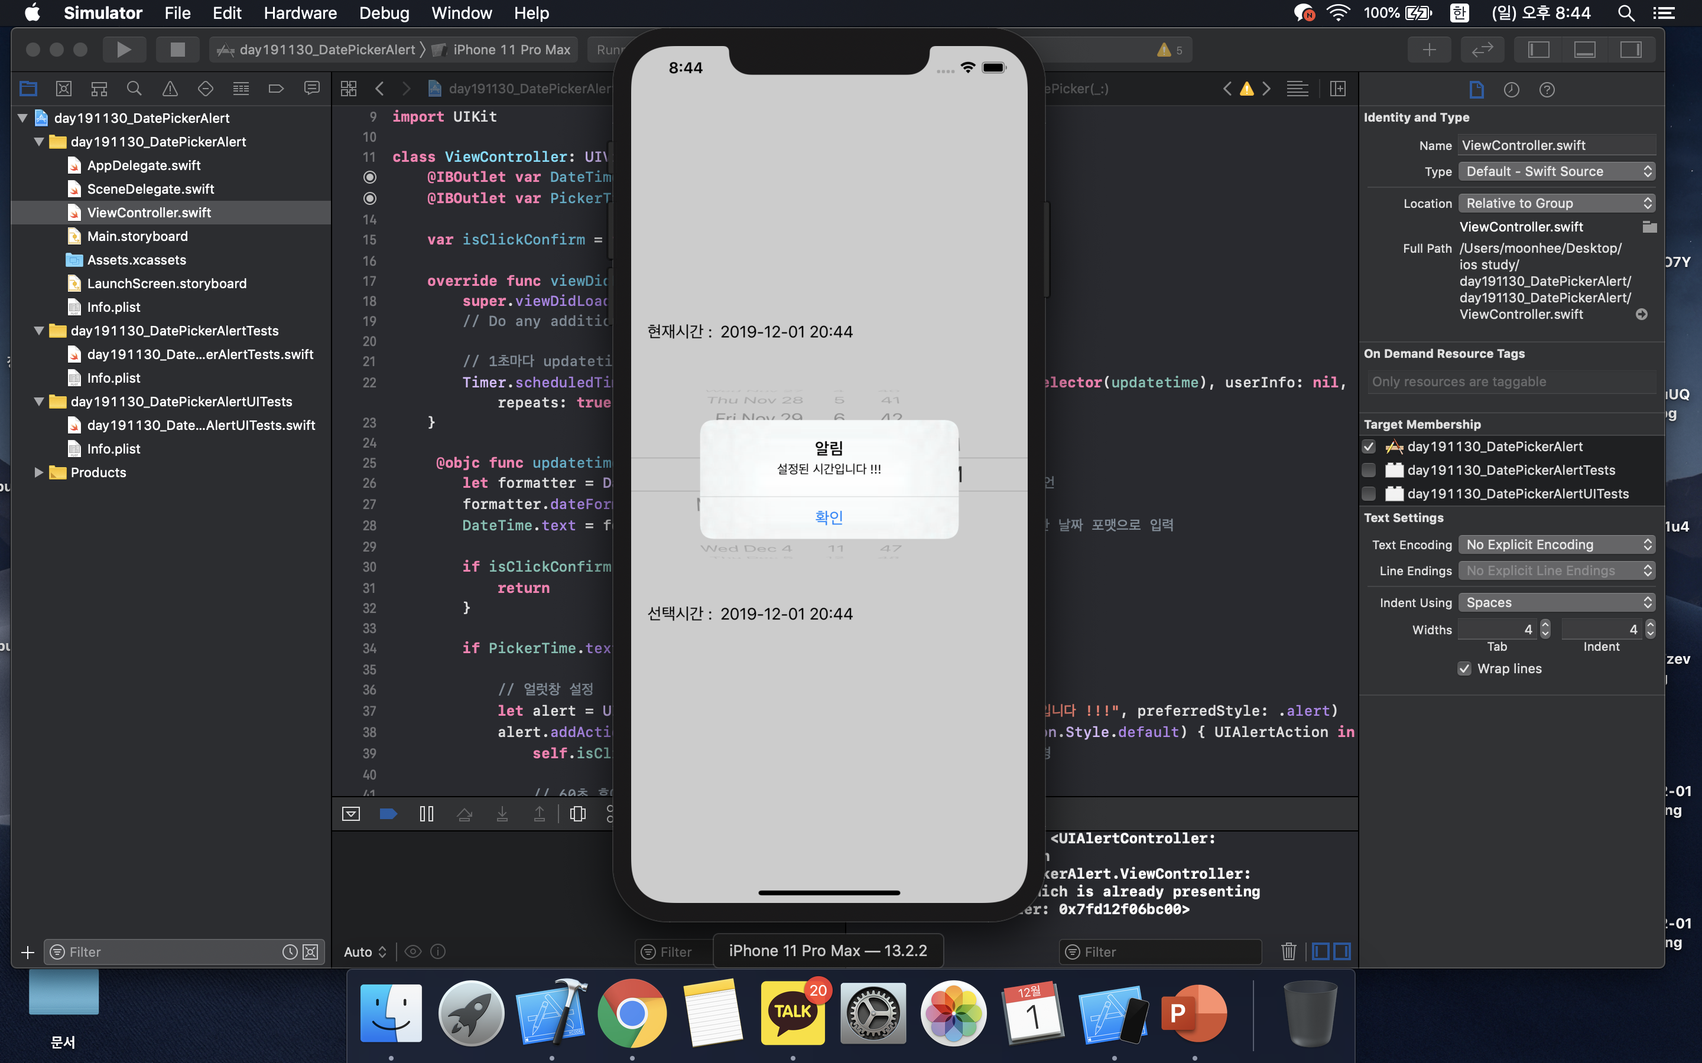Click the Xcode Run (play) button
The image size is (1702, 1063).
pos(124,50)
